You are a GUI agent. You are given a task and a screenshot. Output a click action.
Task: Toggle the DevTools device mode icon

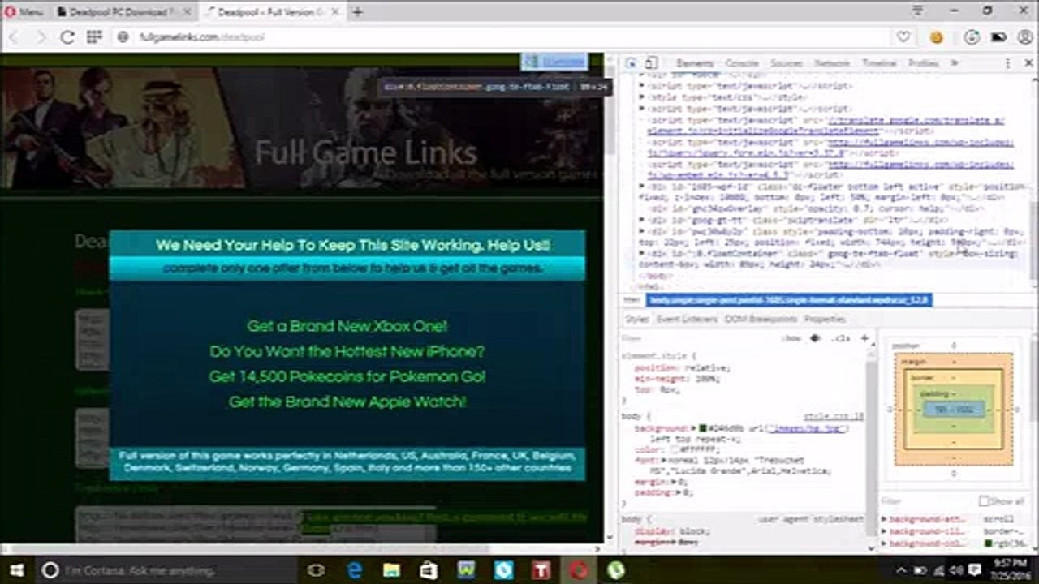coord(652,63)
